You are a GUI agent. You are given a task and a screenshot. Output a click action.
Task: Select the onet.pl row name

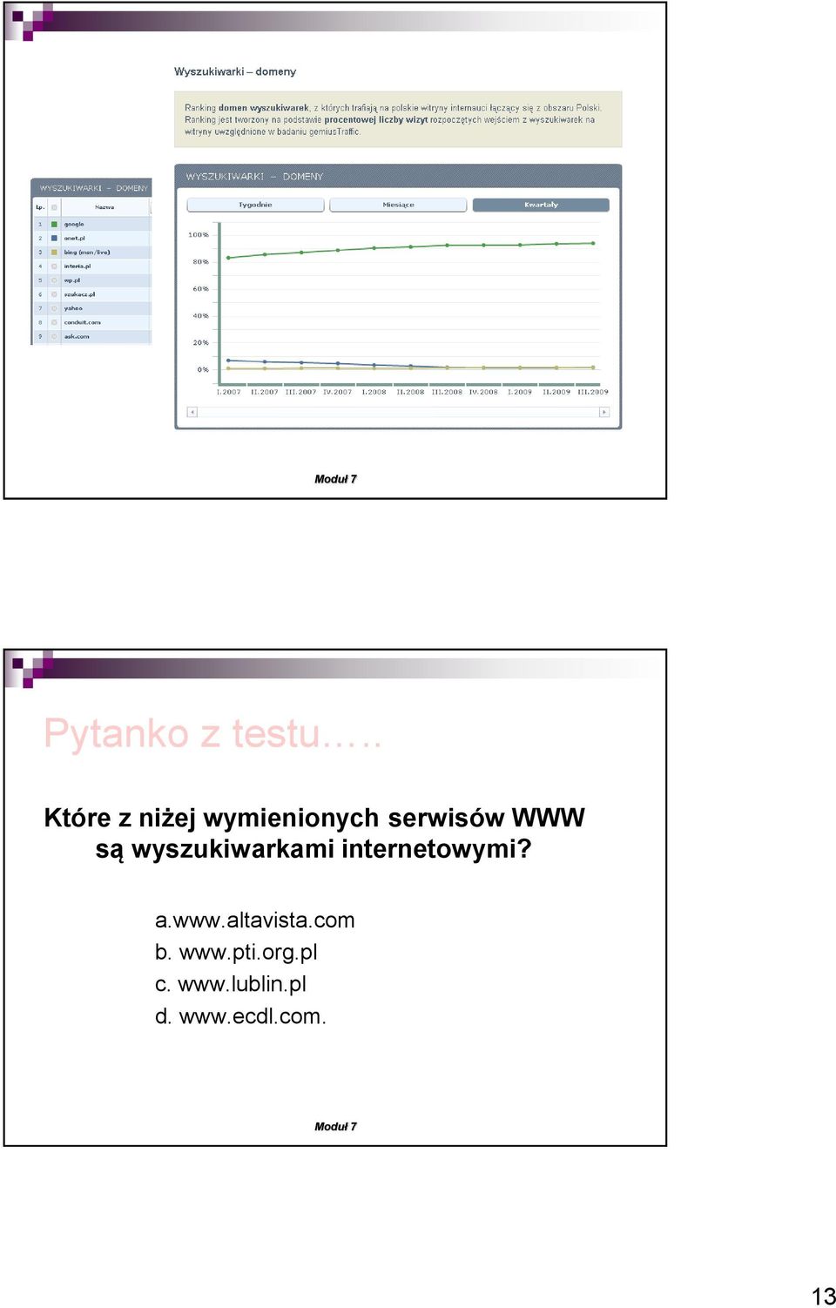click(x=75, y=238)
